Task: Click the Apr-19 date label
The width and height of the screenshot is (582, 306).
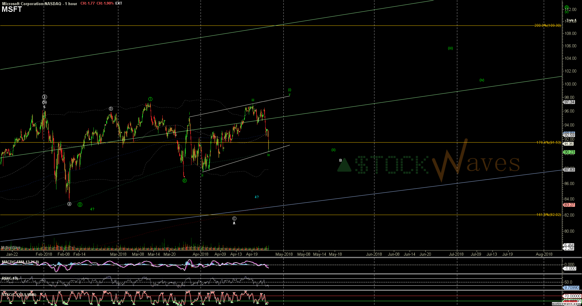Action: (252, 254)
